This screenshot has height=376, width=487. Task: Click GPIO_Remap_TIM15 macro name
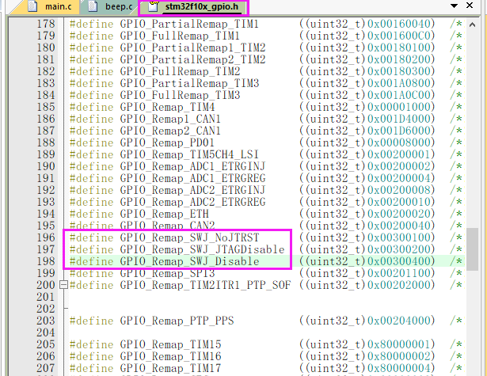(170, 344)
